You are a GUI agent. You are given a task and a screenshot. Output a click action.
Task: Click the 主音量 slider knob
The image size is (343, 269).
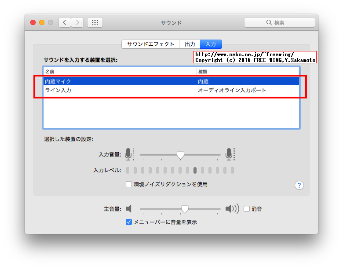[185, 209]
